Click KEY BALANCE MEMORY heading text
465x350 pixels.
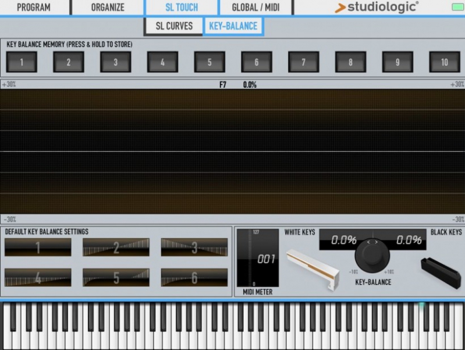69,44
